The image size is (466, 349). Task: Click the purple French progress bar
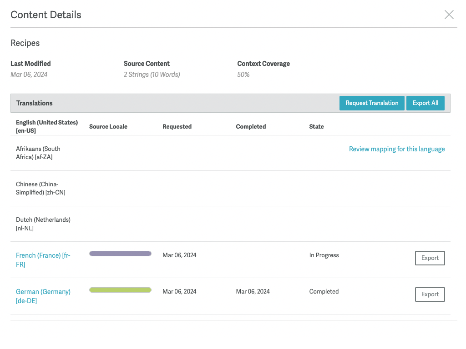point(120,254)
